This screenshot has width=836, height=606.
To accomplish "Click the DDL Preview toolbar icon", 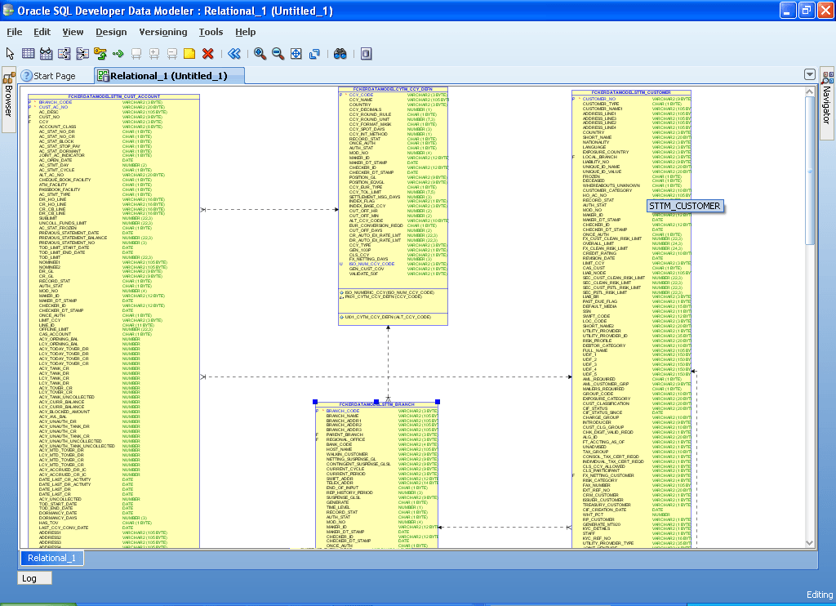I will [x=364, y=53].
